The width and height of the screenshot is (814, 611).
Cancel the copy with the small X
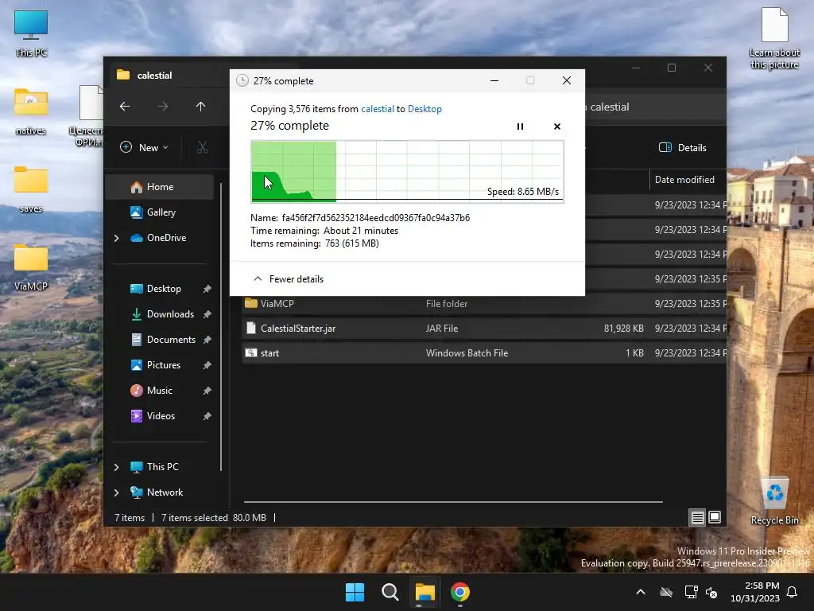click(x=557, y=126)
